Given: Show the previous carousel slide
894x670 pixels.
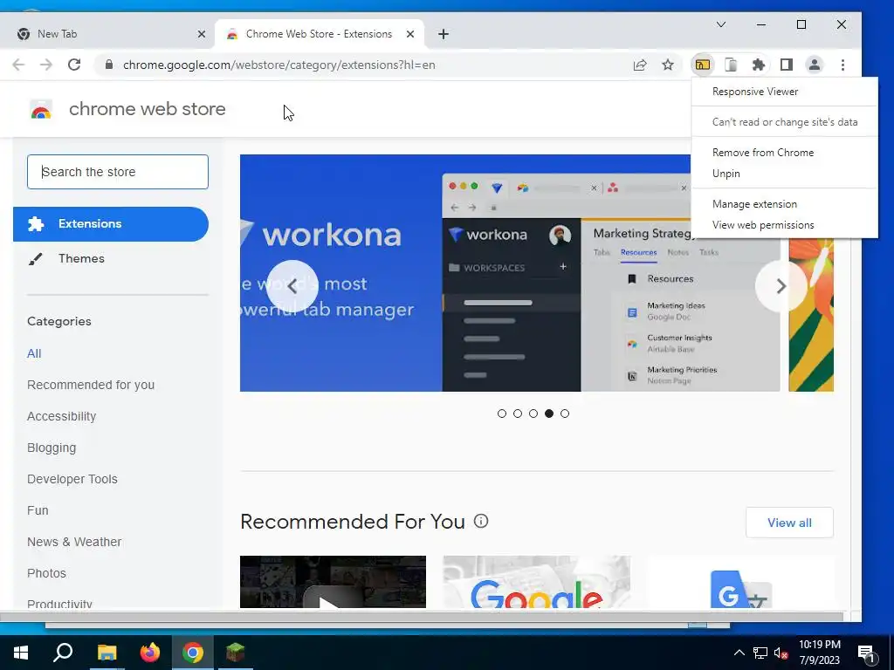Looking at the screenshot, I should click(292, 286).
